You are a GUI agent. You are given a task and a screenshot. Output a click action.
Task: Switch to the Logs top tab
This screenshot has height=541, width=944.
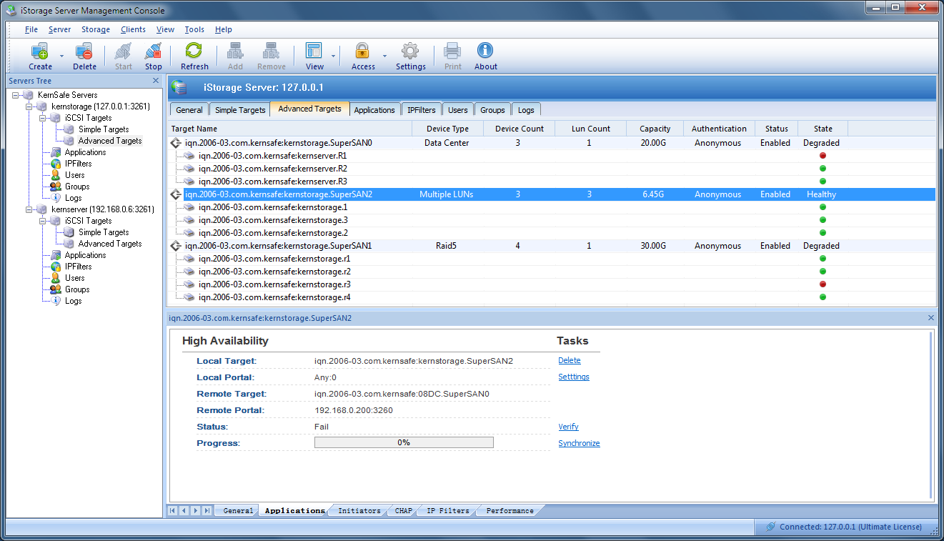[x=526, y=110]
